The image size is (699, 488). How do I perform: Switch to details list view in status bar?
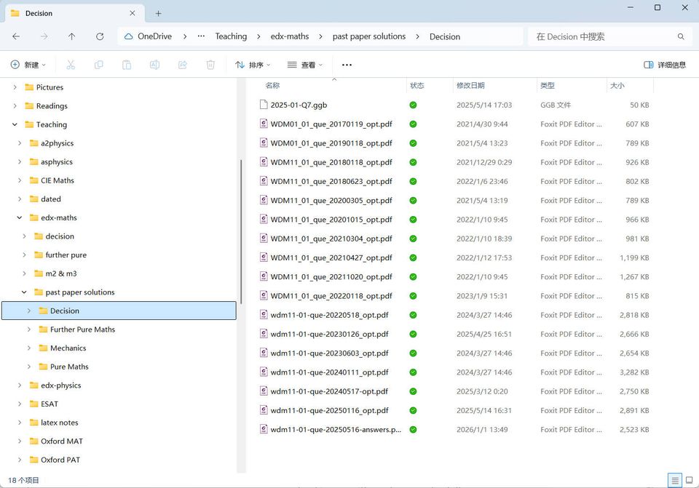(675, 480)
